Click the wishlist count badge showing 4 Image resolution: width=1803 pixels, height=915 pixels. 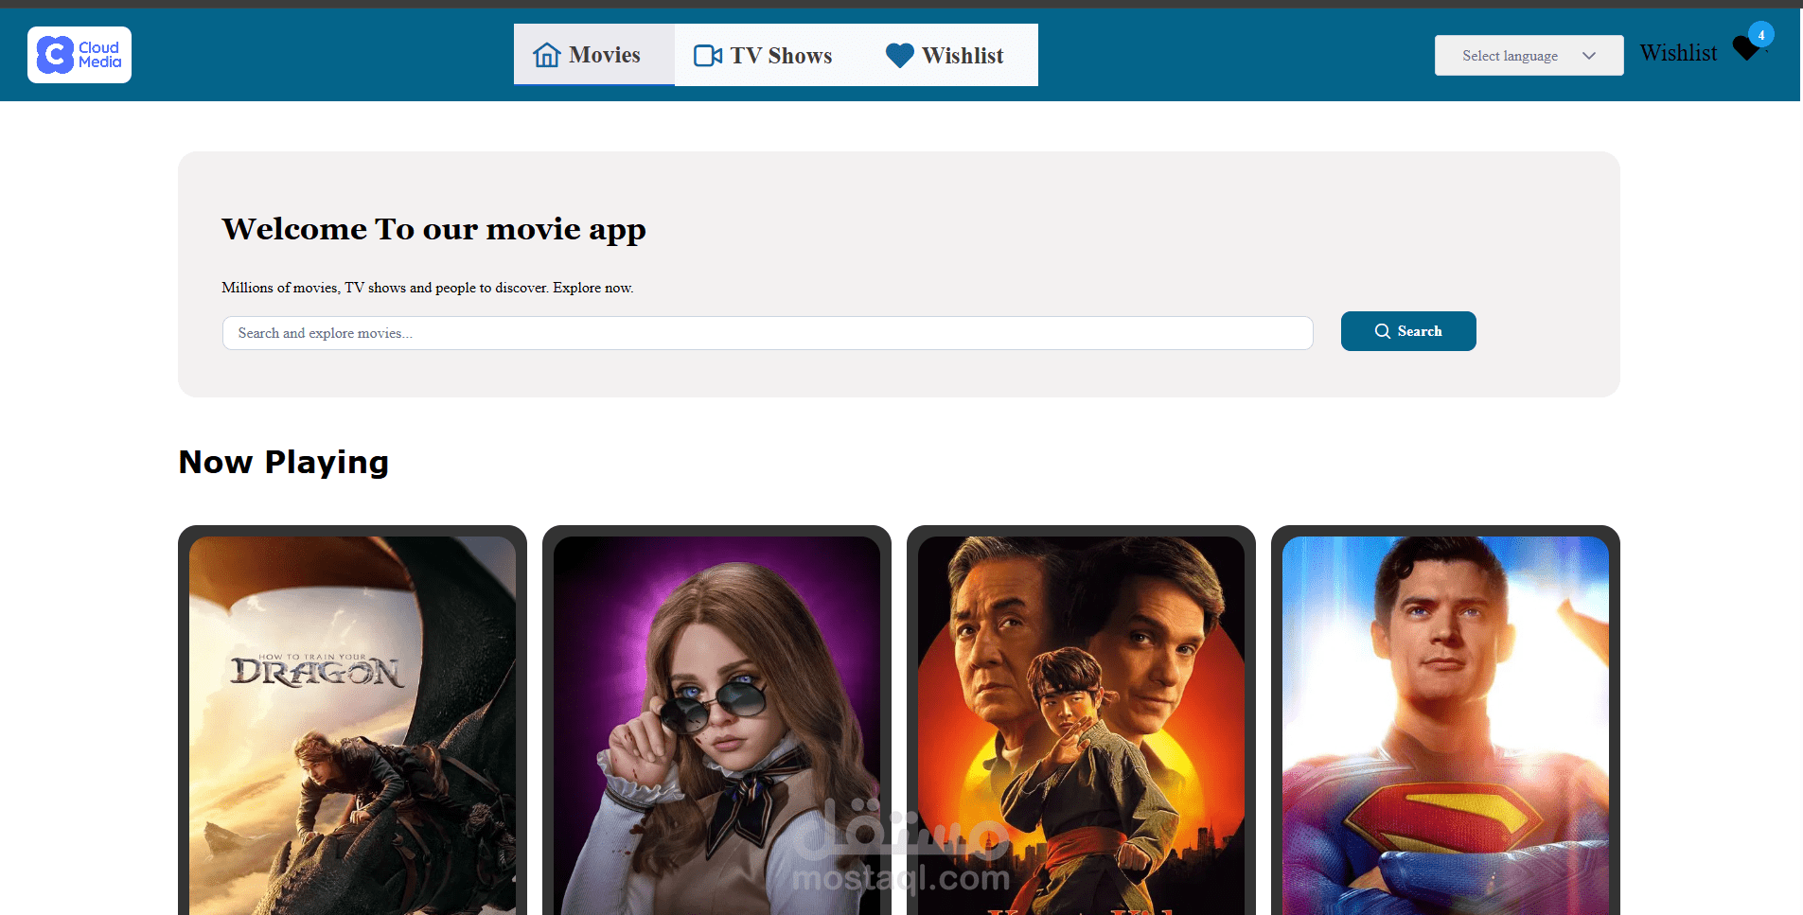(1761, 35)
